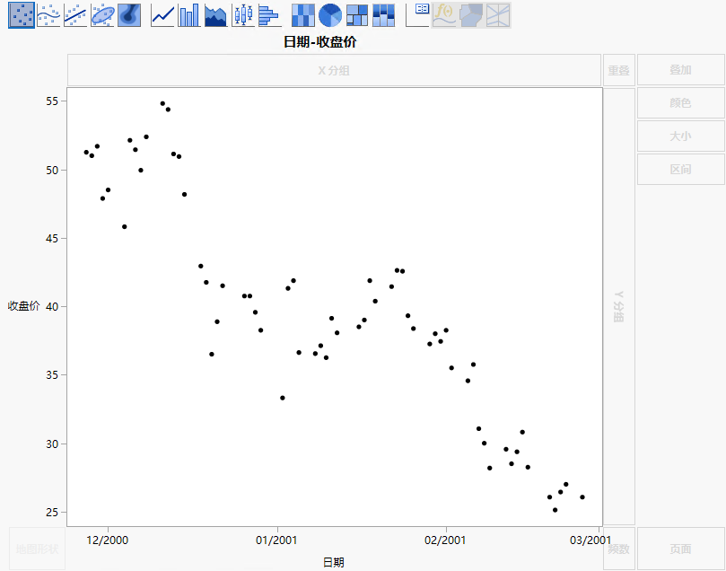726x571 pixels.
Task: Click the 02/2001 axis tick label
Action: [x=445, y=540]
